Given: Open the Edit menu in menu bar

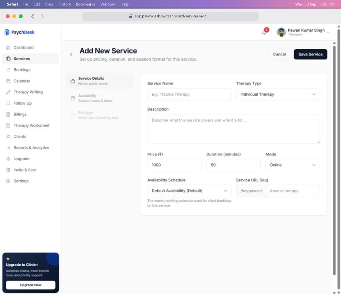Looking at the screenshot, I should click(37, 4).
